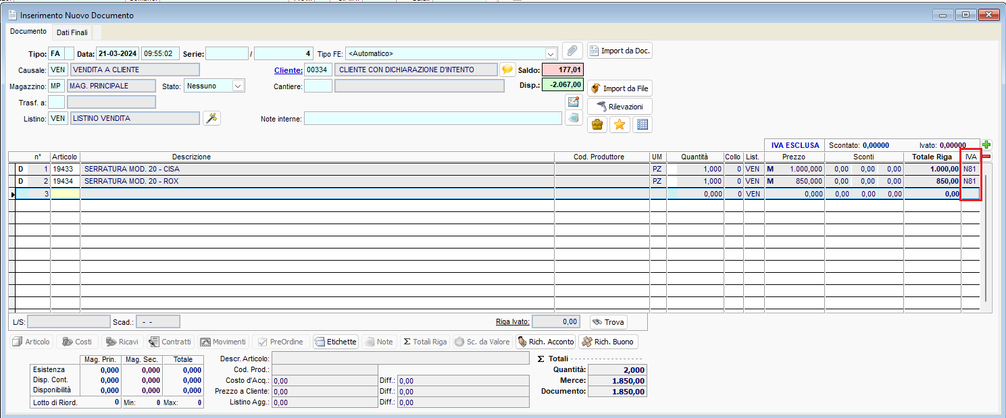1006x418 pixels.
Task: Open the briefcase icon below Rilevazioni
Action: point(598,124)
